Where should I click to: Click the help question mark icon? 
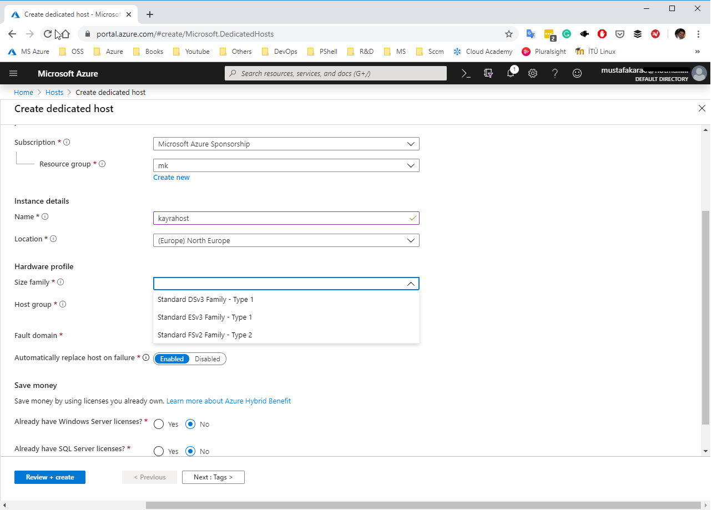555,73
